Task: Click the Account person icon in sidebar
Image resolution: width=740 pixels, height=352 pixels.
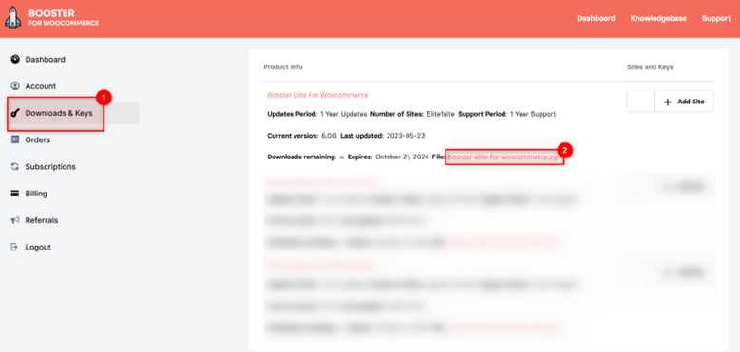Action: [x=15, y=86]
